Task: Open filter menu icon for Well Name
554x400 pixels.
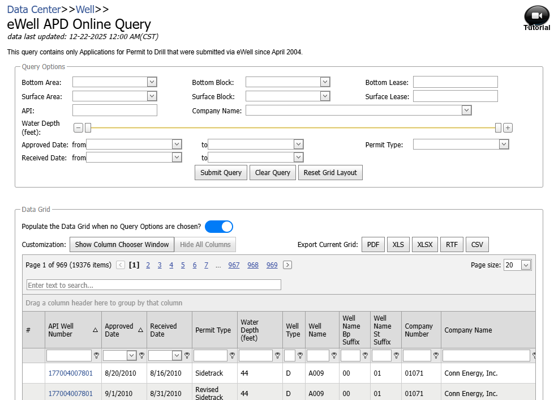Action: click(x=334, y=355)
